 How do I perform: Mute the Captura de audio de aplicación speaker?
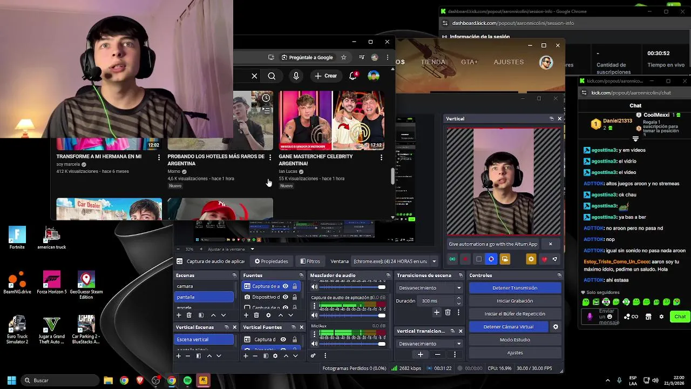tap(314, 315)
